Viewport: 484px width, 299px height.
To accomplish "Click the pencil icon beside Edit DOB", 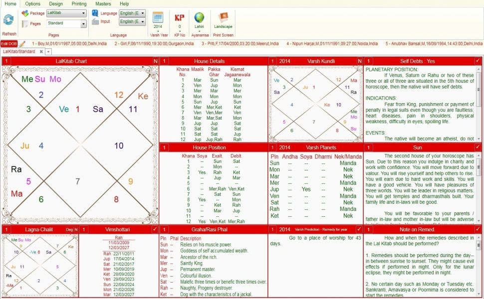I will click(x=22, y=44).
